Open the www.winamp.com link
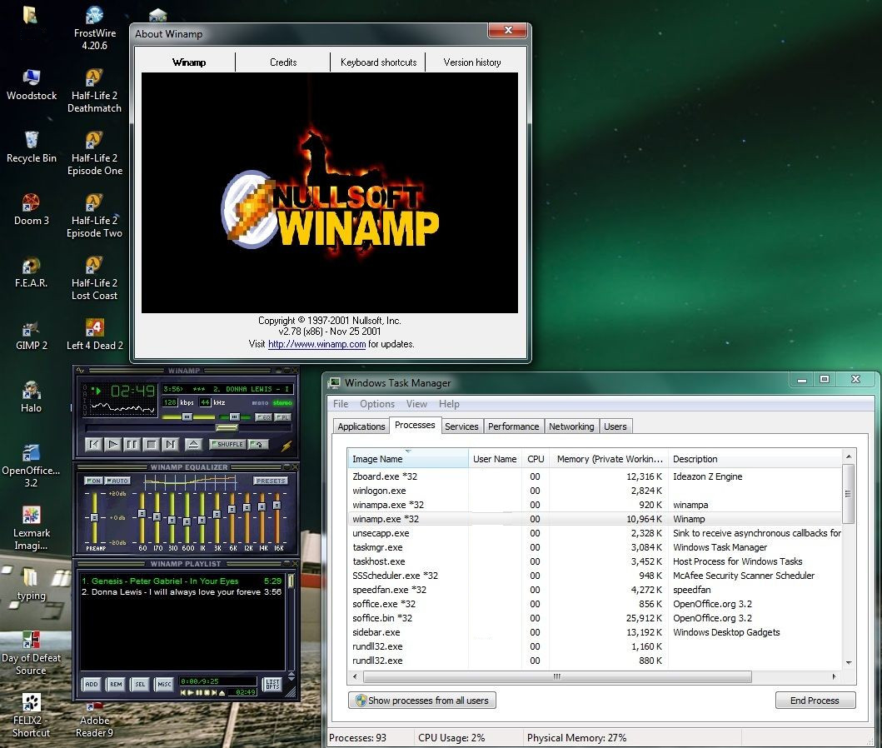 coord(316,344)
